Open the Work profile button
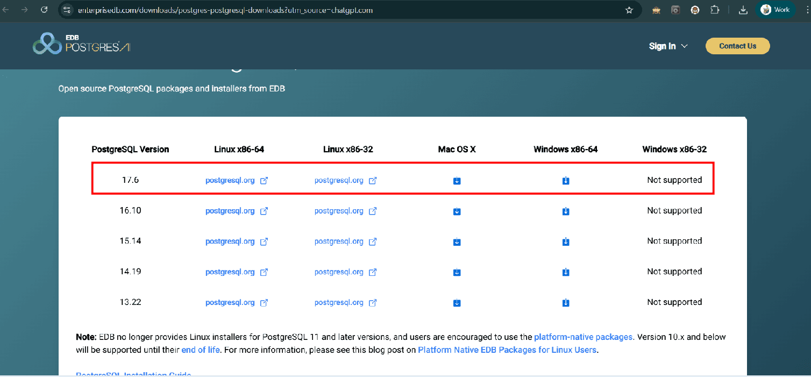The height and width of the screenshot is (377, 811). [775, 10]
